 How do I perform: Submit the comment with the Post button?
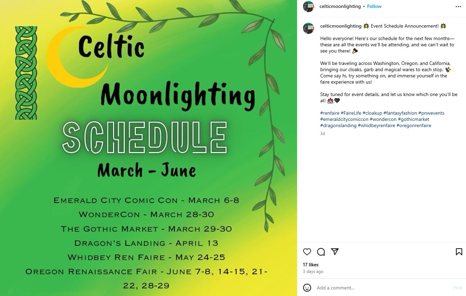458,288
